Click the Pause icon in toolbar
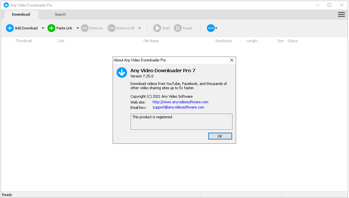 (x=178, y=28)
